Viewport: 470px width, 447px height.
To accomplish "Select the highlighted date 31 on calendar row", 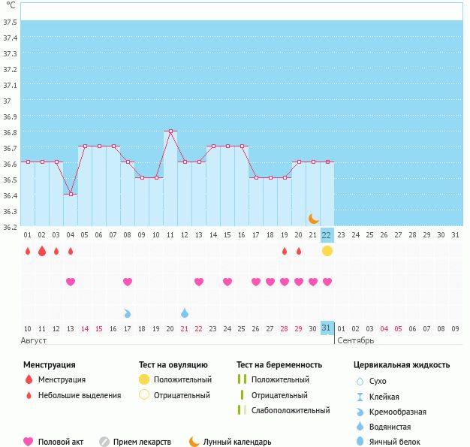I will tap(327, 328).
